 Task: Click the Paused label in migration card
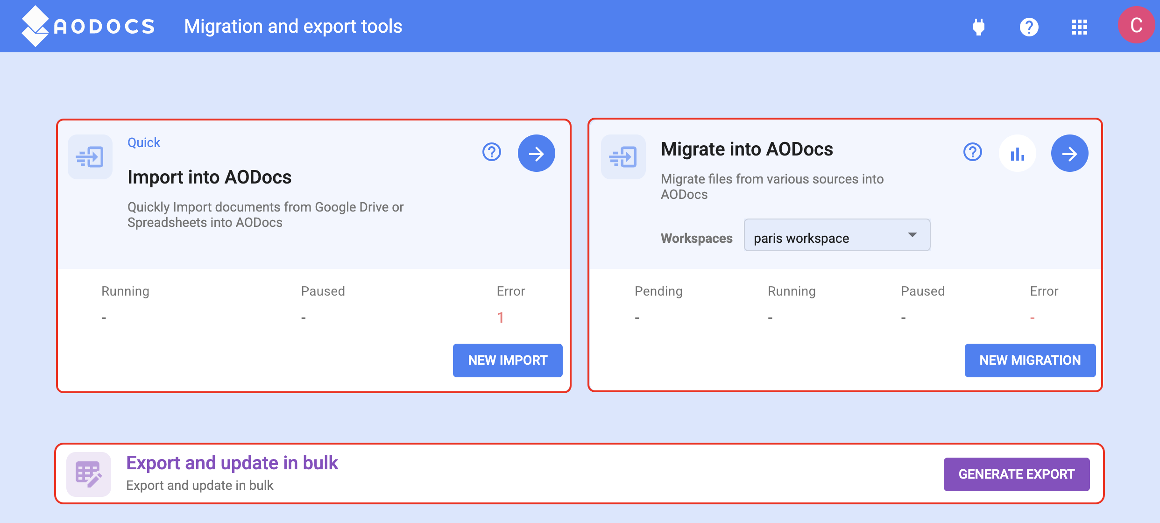coord(923,291)
